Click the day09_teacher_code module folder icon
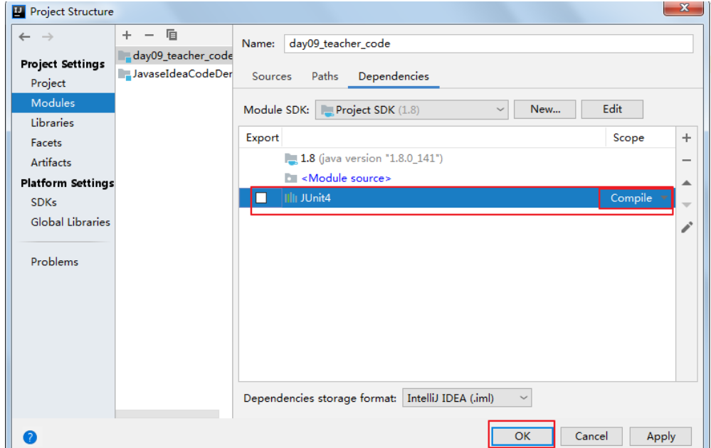This screenshot has width=711, height=448. [x=125, y=56]
